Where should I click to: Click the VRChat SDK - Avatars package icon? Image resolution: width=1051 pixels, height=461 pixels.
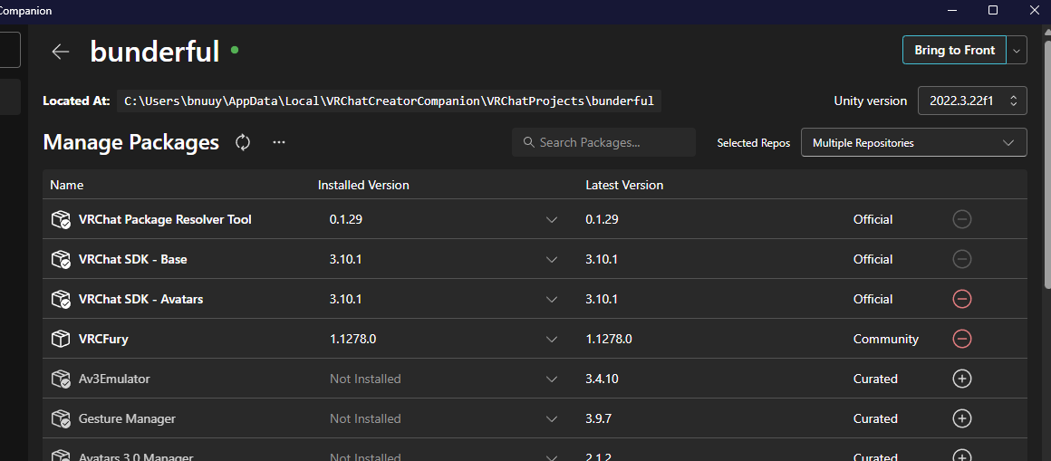click(x=61, y=299)
